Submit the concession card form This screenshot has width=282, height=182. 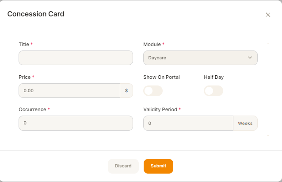tap(158, 166)
